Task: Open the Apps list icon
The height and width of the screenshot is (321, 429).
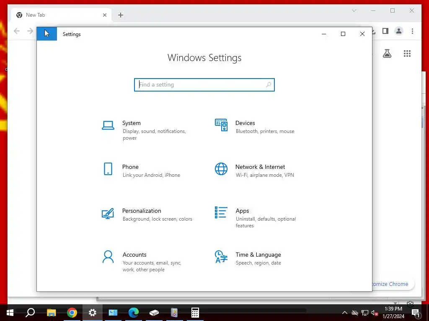Action: pos(221,212)
